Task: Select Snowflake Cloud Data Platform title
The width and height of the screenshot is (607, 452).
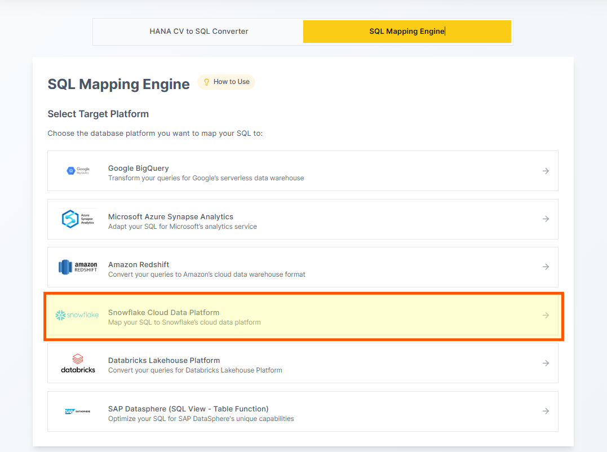Action: point(163,312)
